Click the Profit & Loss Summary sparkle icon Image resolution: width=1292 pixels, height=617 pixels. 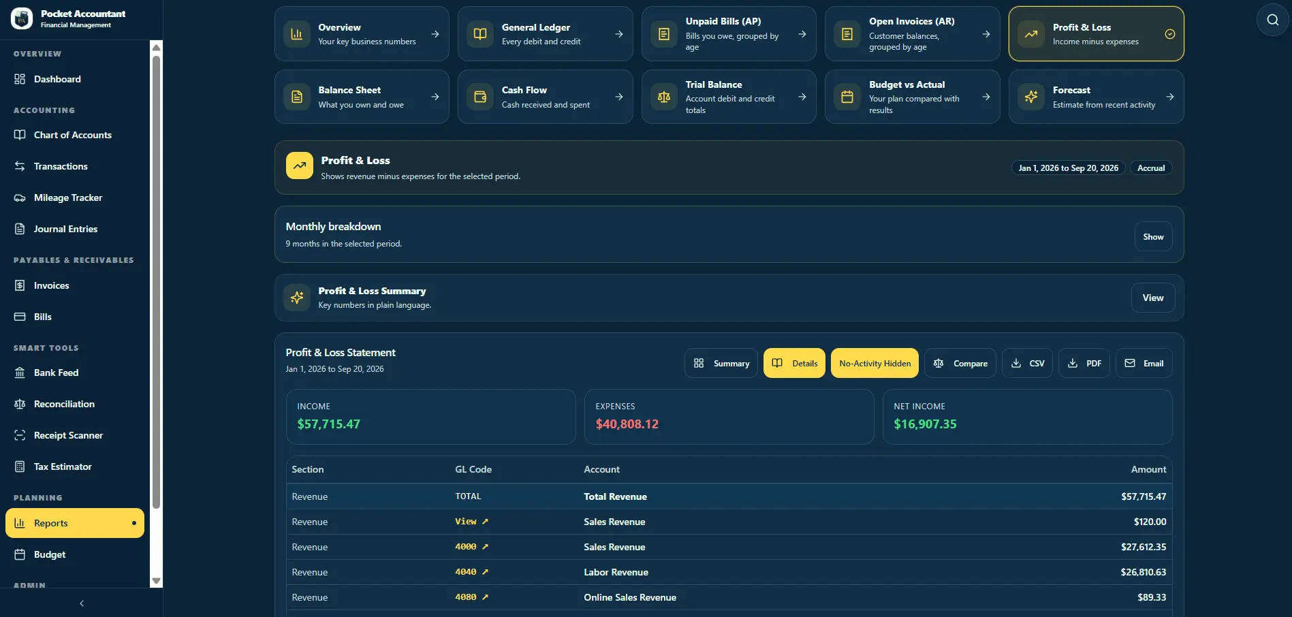(x=297, y=298)
